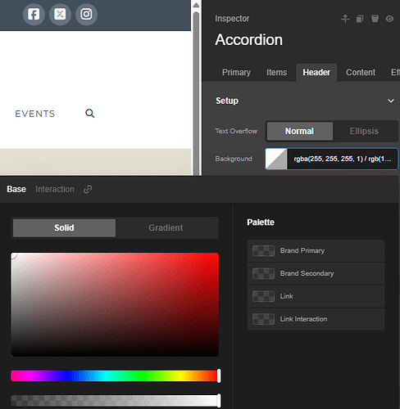
Task: Click the Inspector move-up icon
Action: pos(345,19)
